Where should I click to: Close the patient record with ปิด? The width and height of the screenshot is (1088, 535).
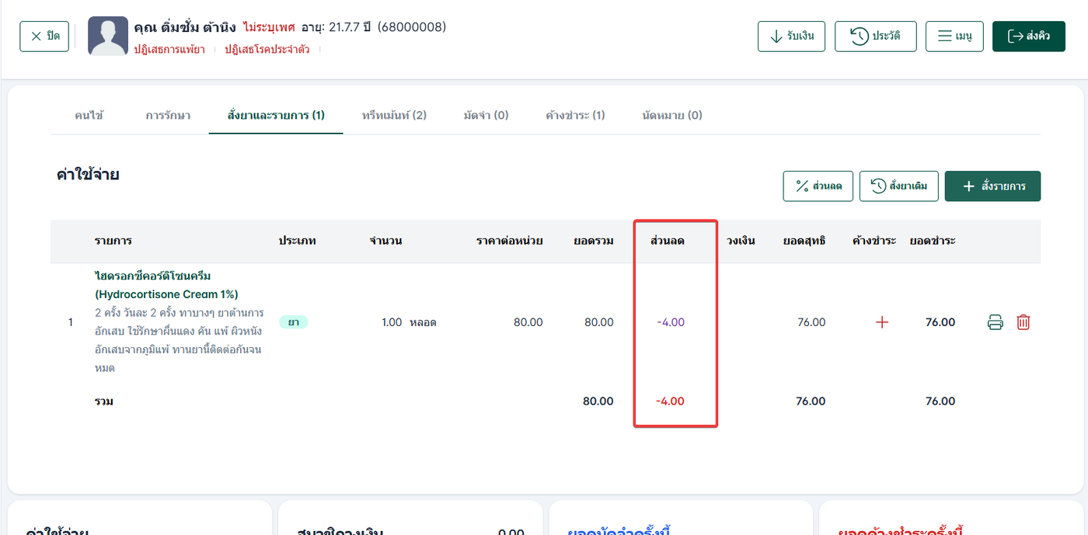coord(44,36)
